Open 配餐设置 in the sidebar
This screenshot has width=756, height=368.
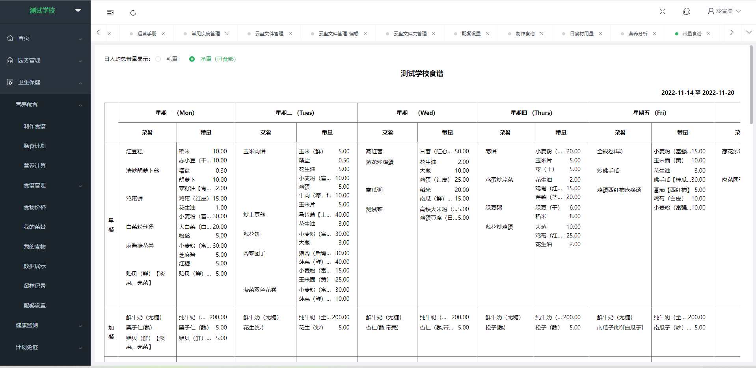(35, 305)
